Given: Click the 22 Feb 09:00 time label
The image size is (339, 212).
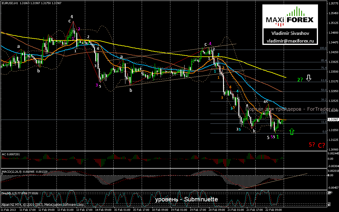Looking at the screenshot, I should (x=274, y=210).
